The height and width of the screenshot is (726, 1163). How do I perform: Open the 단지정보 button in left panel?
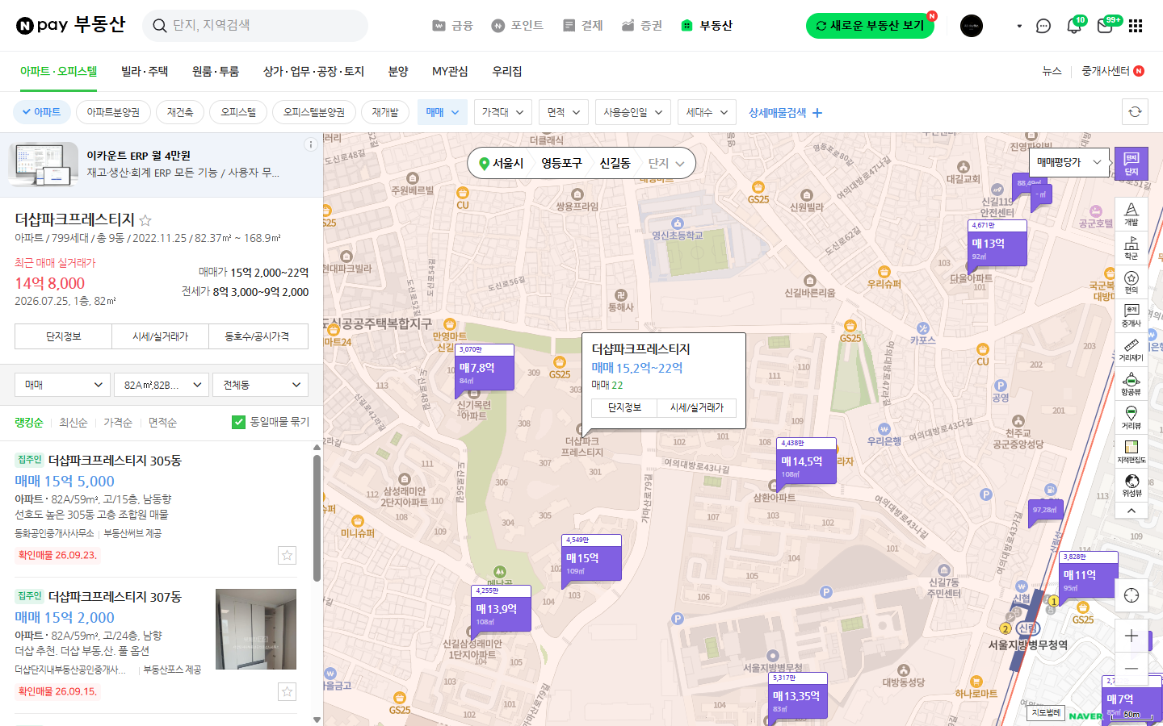[x=63, y=336]
